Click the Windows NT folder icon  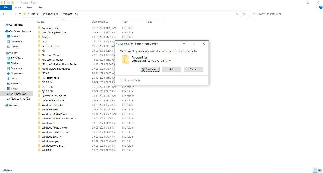[39, 123]
